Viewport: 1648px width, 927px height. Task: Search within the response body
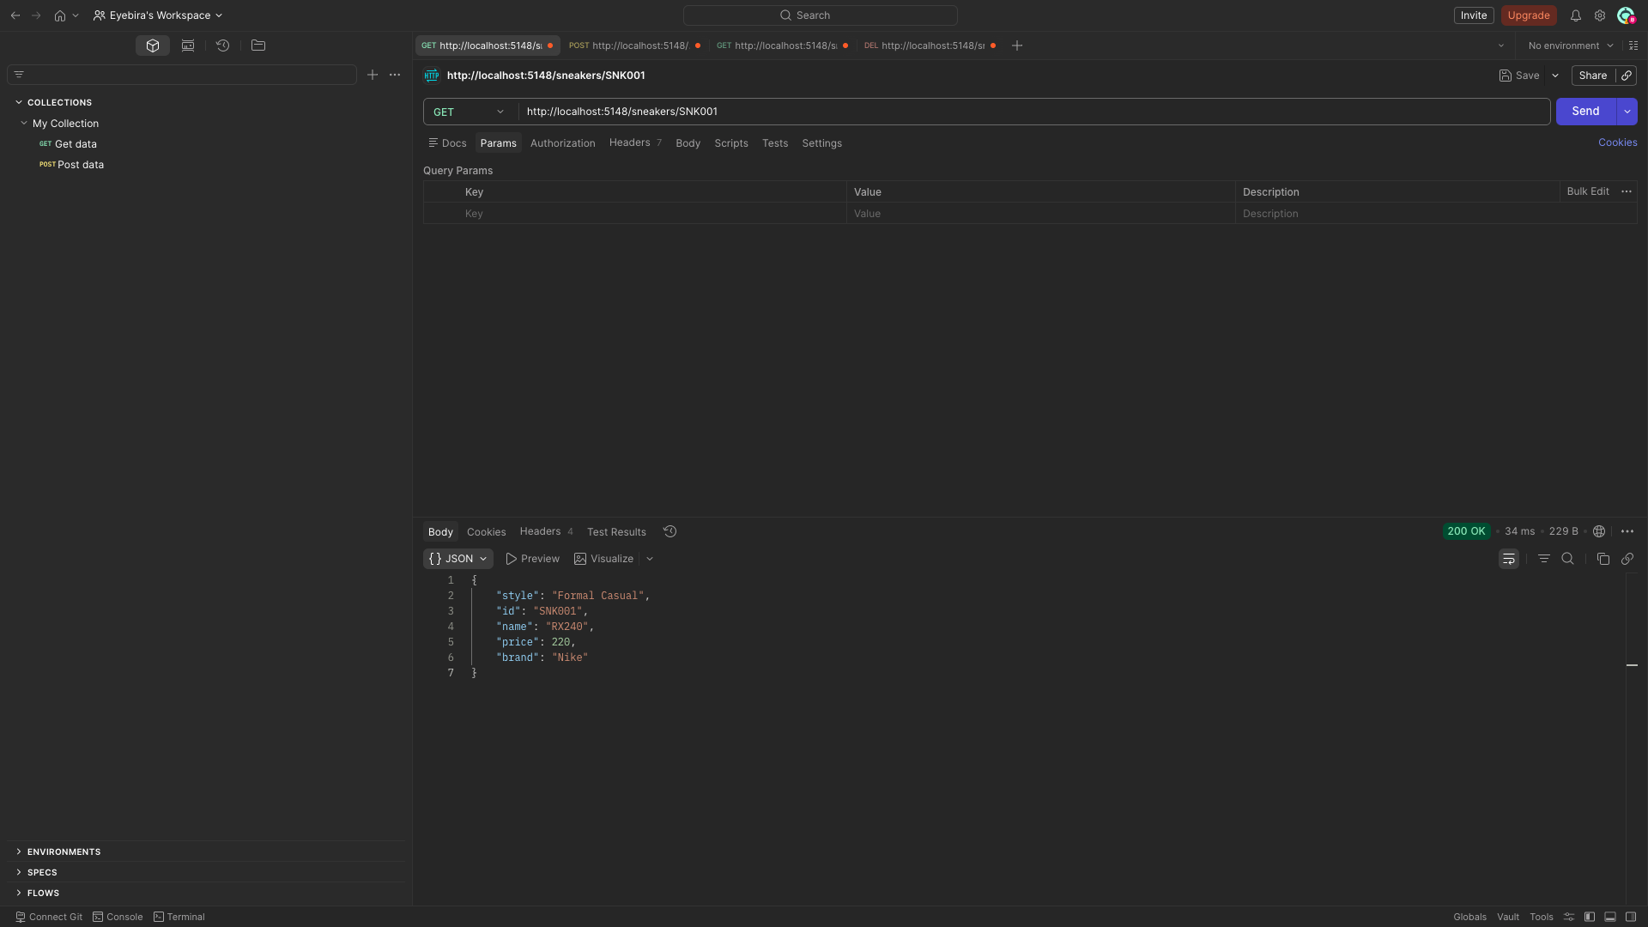tap(1567, 559)
